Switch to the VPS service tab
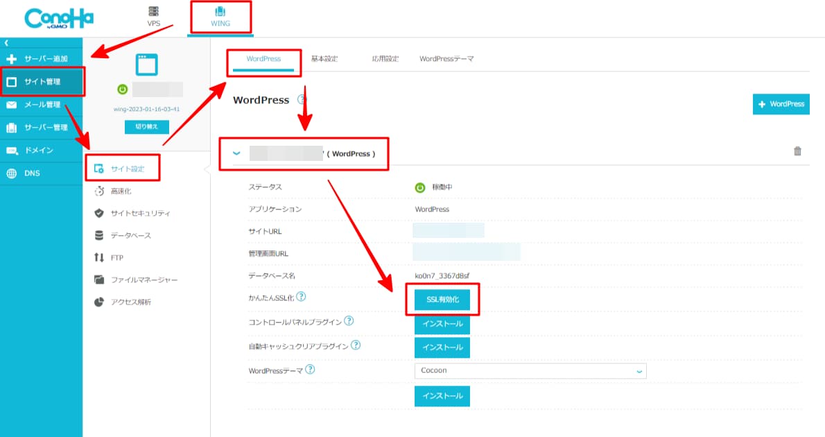 click(154, 17)
